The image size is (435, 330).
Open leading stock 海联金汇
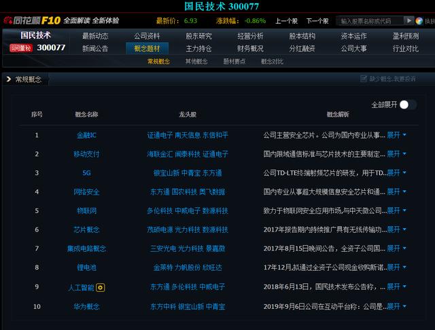coord(160,154)
